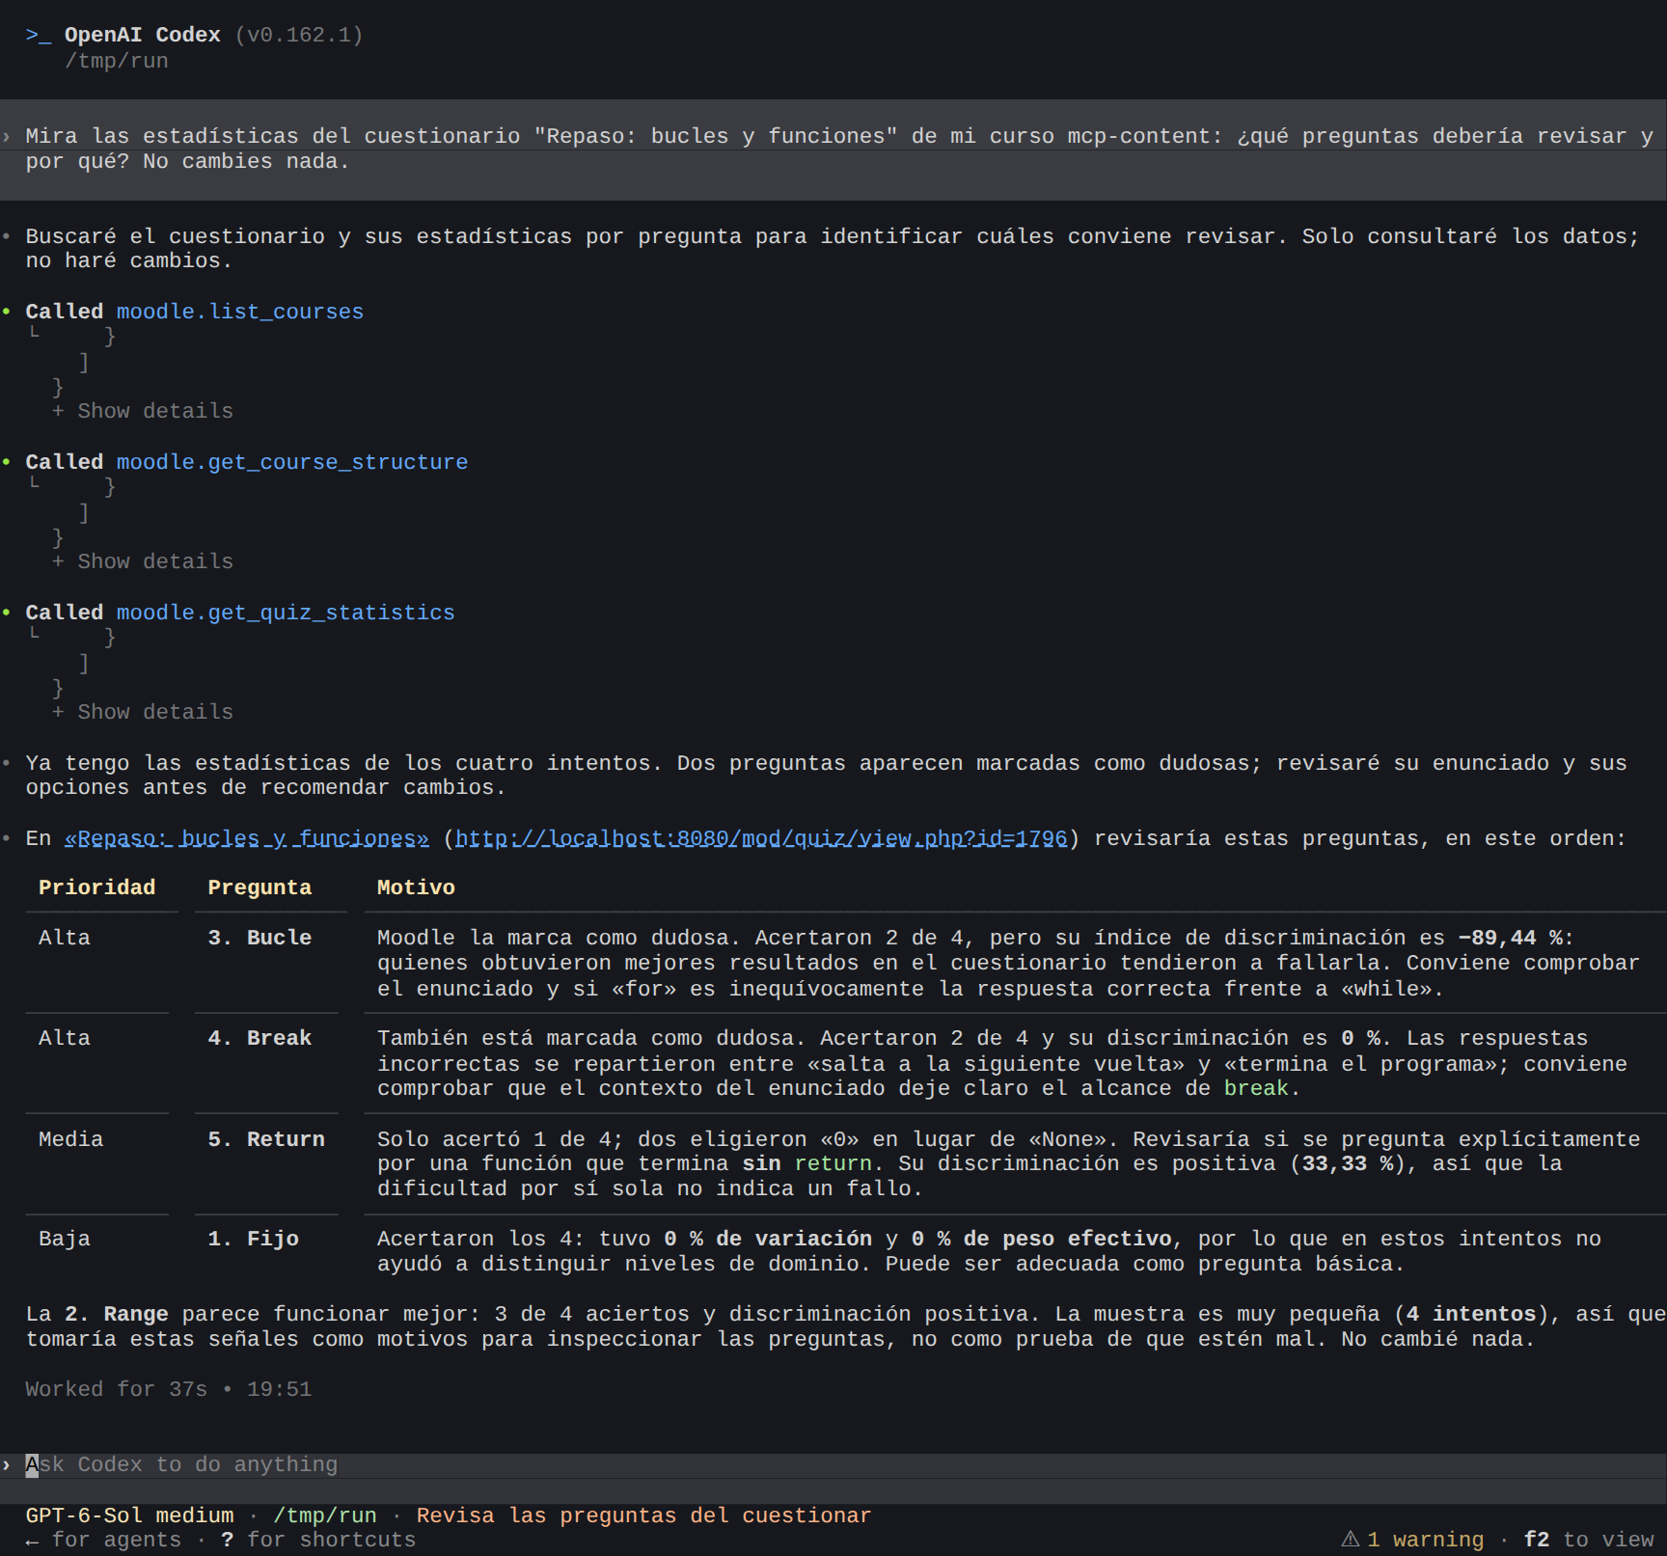This screenshot has width=1667, height=1556.
Task: Click the 'GPT-6-Sol medium' model label
Action: point(129,1515)
